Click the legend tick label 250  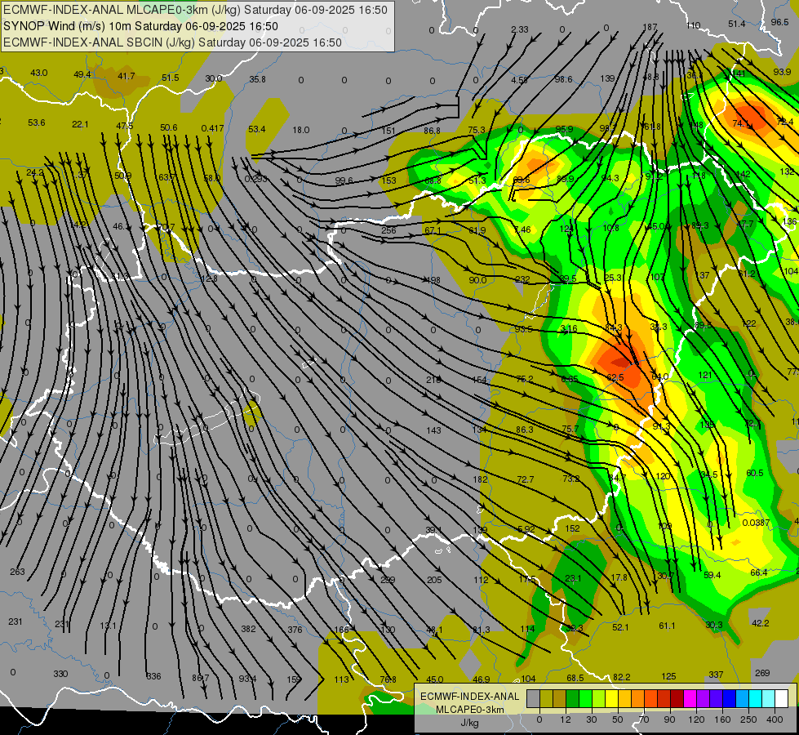click(x=748, y=719)
